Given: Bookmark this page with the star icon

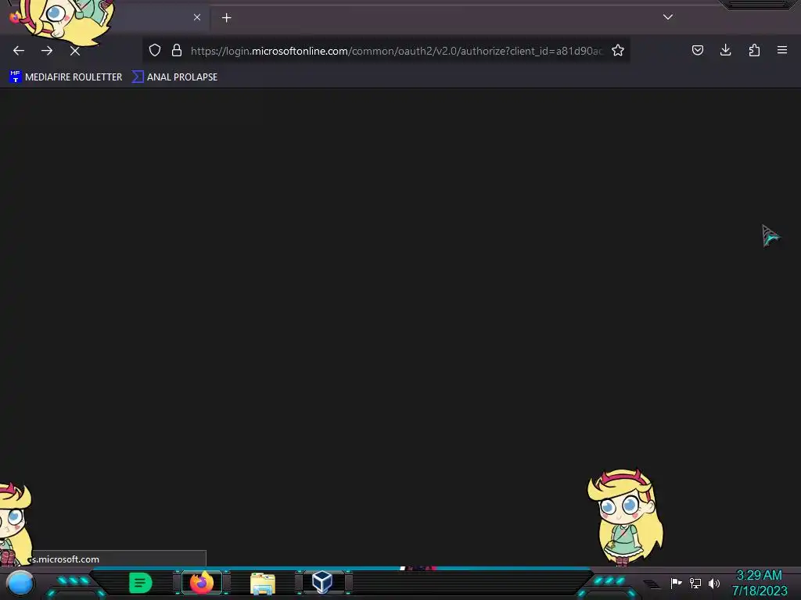Looking at the screenshot, I should pyautogui.click(x=618, y=50).
